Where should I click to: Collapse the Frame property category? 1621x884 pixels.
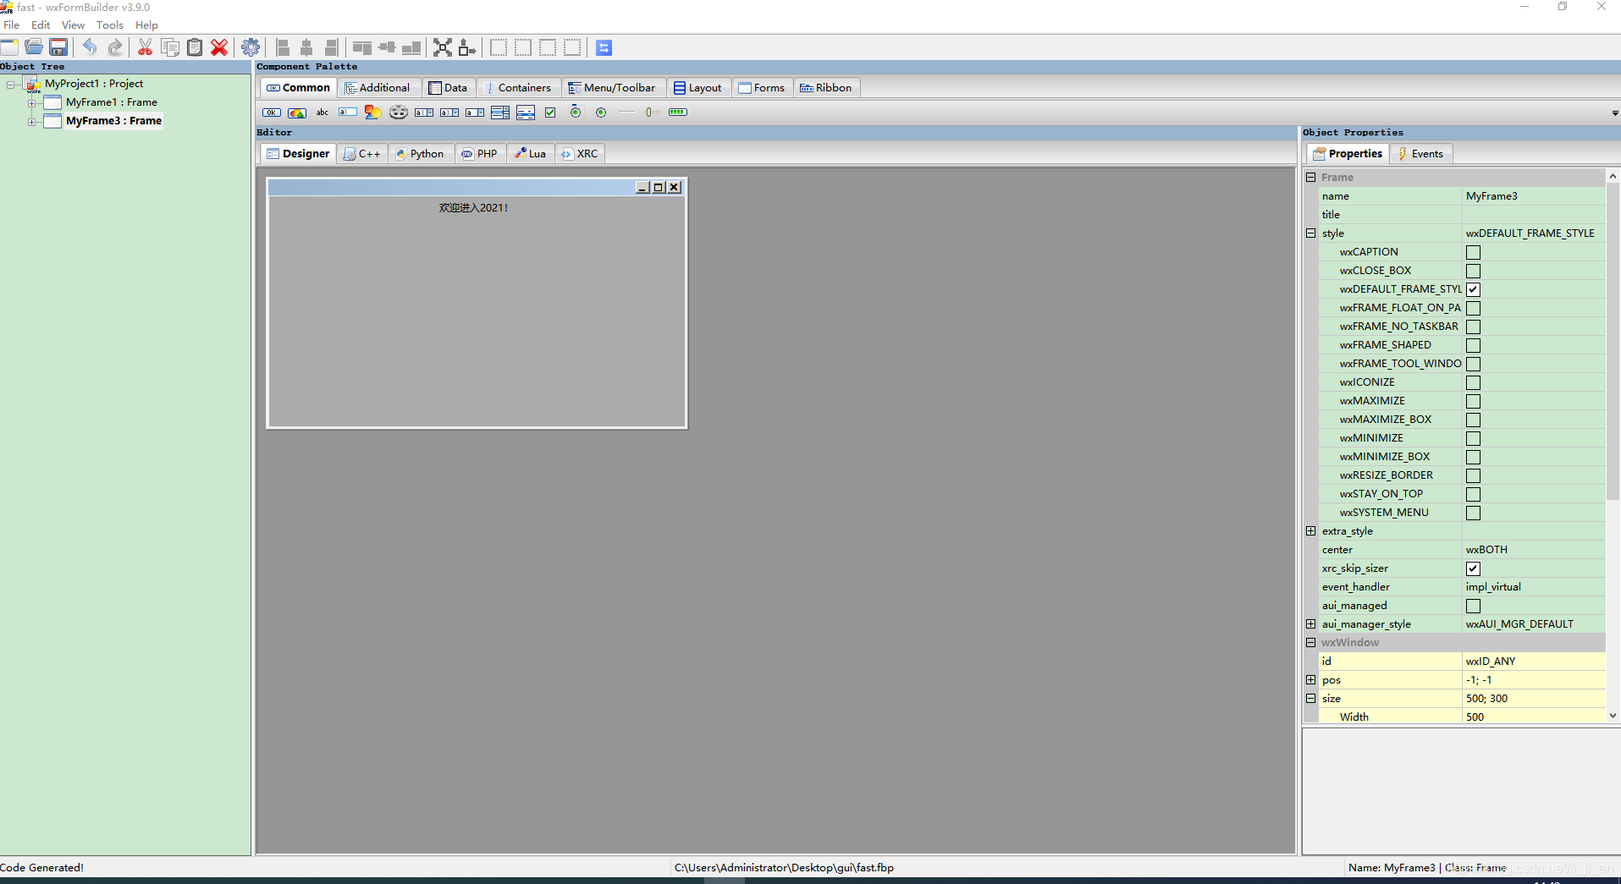point(1310,178)
